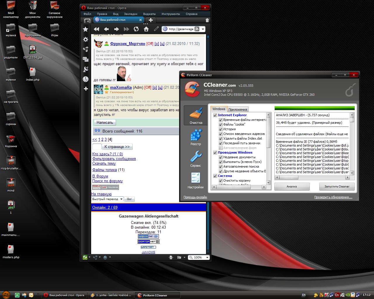Click the CCleaner analysis progress bar
374x299 pixels.
pos(314,108)
